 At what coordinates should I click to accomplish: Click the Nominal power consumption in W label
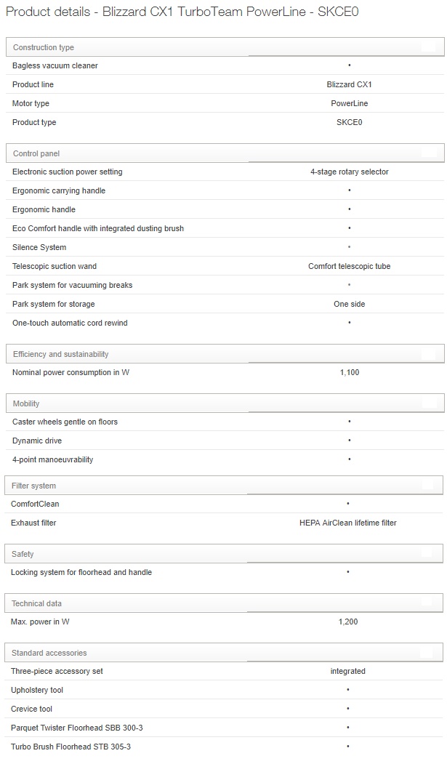(x=71, y=372)
